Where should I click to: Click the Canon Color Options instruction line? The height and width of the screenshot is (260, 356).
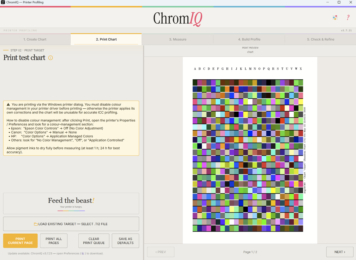pos(43,132)
